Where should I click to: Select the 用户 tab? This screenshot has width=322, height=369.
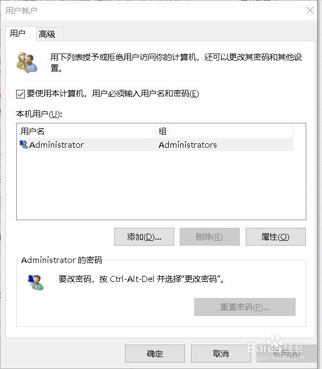click(21, 34)
